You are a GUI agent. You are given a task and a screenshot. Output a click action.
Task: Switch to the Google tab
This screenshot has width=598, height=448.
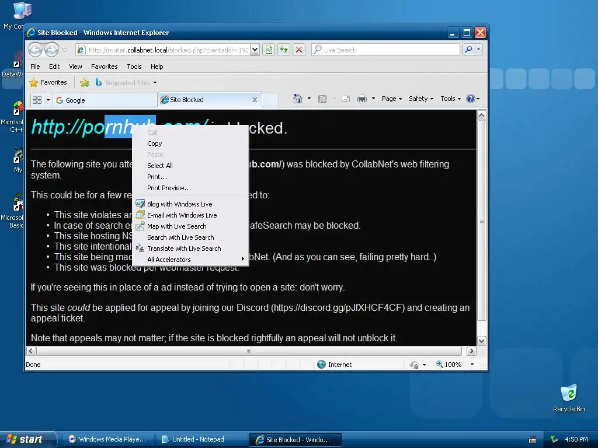click(105, 100)
